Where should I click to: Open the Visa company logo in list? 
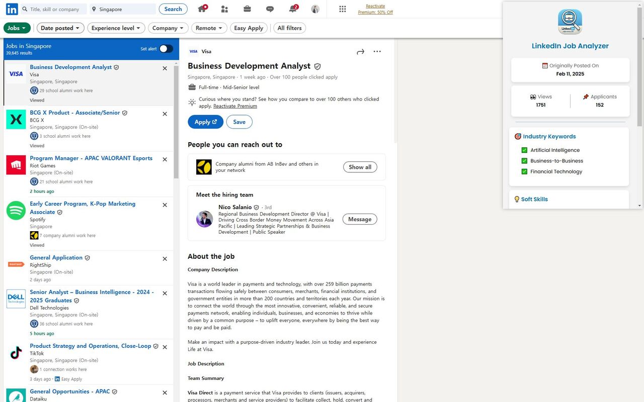pos(16,74)
